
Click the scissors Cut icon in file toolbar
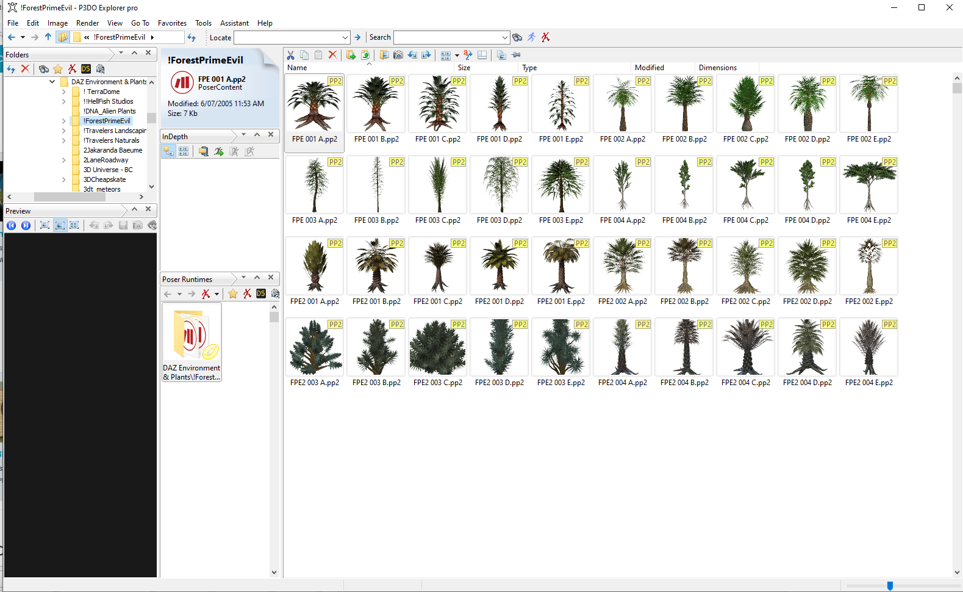coord(290,55)
